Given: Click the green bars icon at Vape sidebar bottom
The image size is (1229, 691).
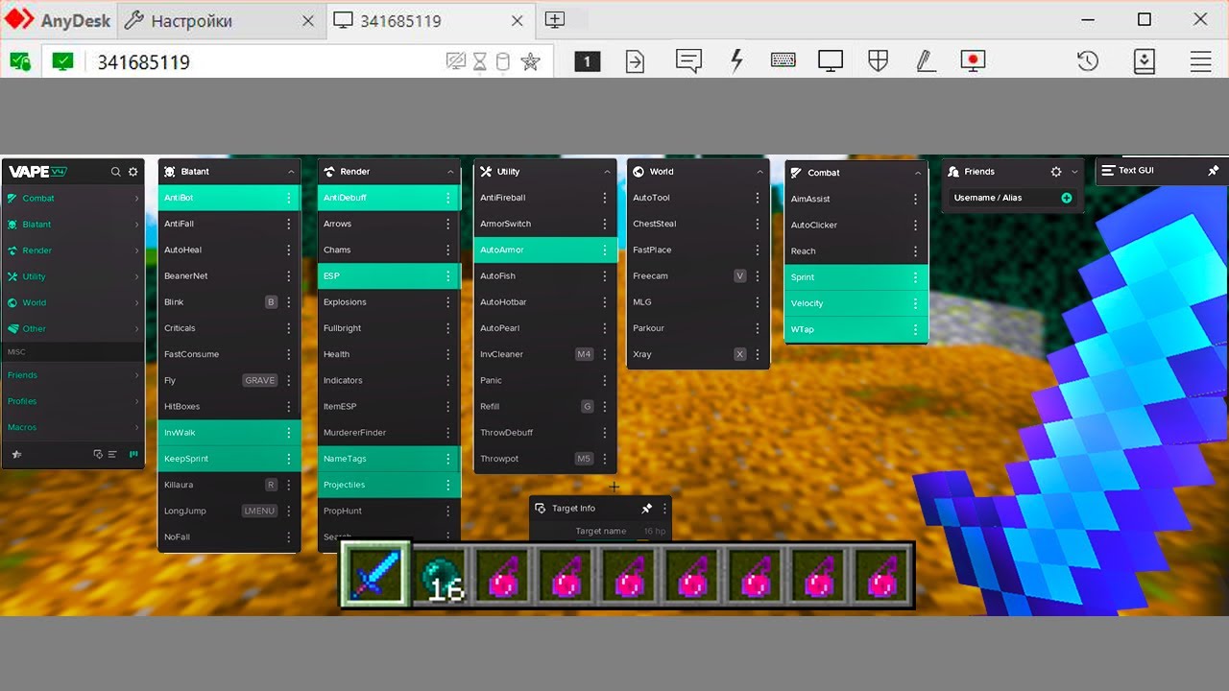Looking at the screenshot, I should point(133,454).
